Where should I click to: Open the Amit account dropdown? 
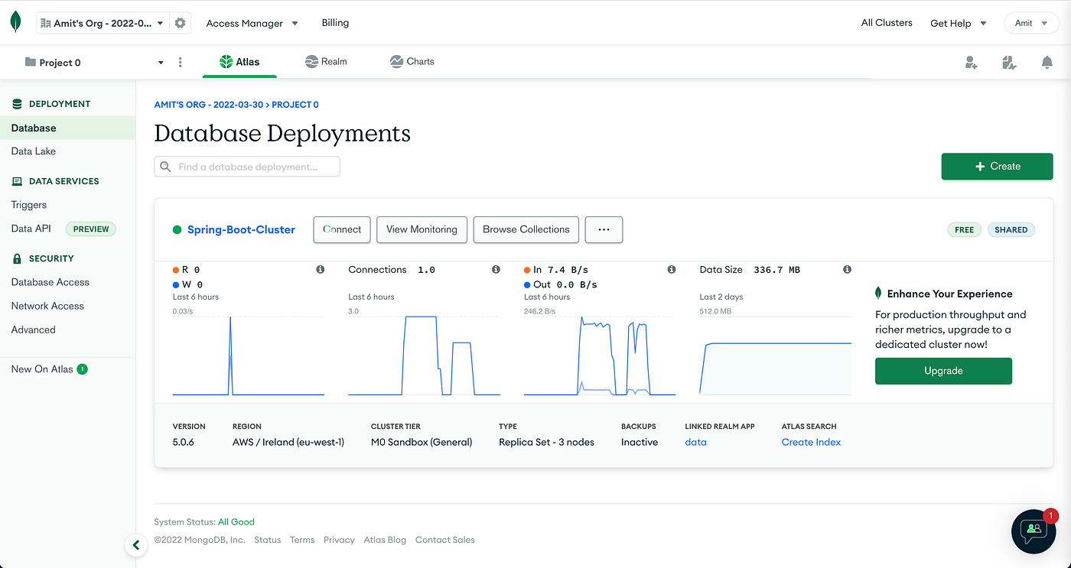1030,23
